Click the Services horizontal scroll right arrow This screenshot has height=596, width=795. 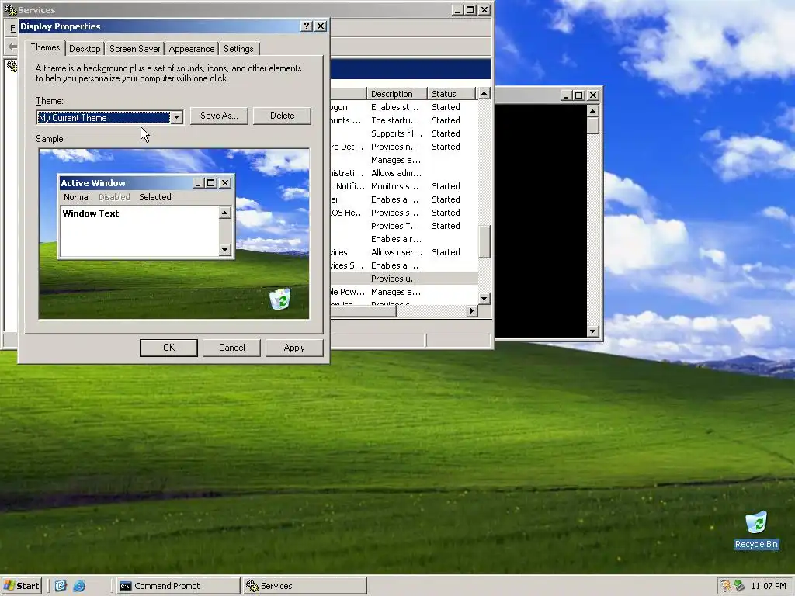(472, 311)
